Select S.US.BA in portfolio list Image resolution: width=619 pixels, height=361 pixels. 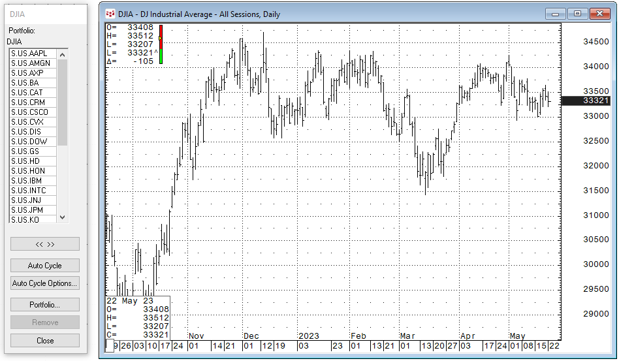point(33,83)
